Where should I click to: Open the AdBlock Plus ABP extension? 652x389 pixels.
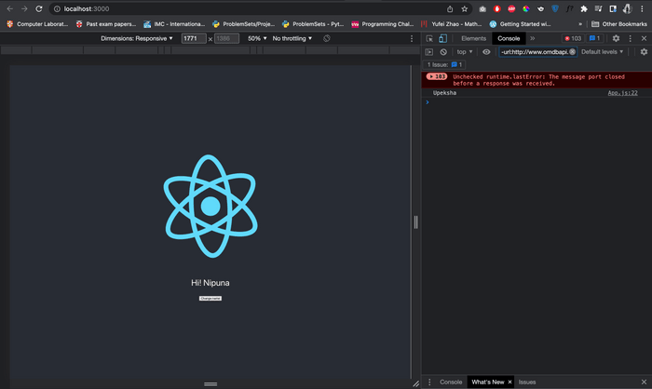click(x=511, y=8)
